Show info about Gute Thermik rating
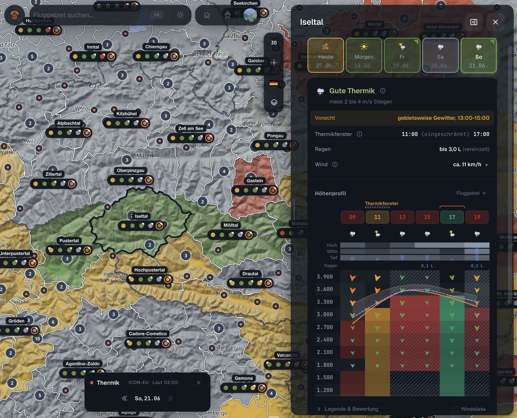The height and width of the screenshot is (418, 517). tap(383, 91)
